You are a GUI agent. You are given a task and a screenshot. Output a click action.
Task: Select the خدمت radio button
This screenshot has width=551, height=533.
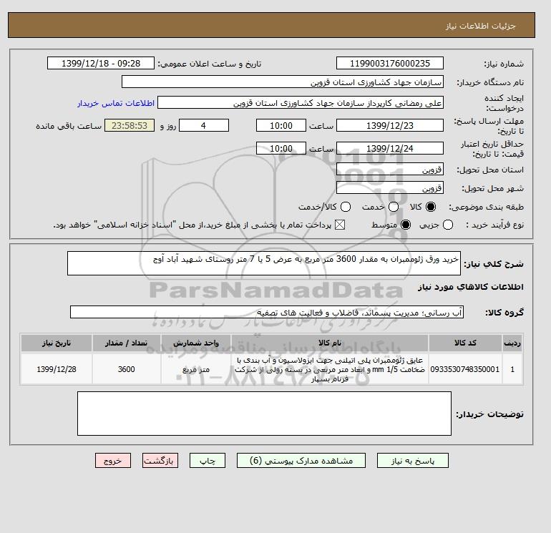[394, 207]
